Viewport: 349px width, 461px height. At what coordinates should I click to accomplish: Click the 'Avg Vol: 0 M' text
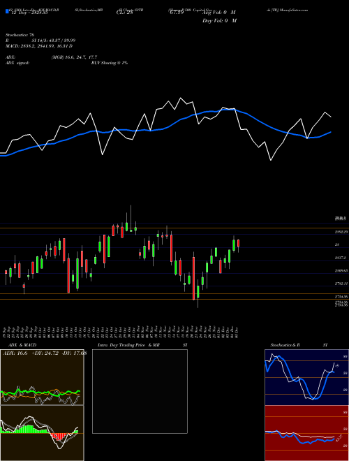(219, 13)
